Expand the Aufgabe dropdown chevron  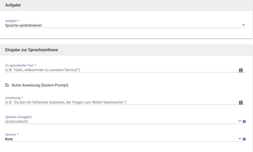coord(243,25)
